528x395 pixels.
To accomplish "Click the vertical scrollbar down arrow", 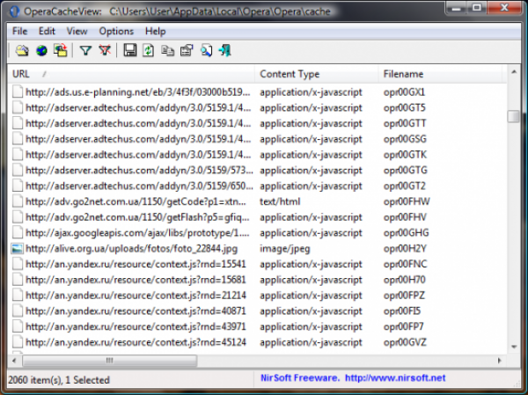I will point(514,347).
